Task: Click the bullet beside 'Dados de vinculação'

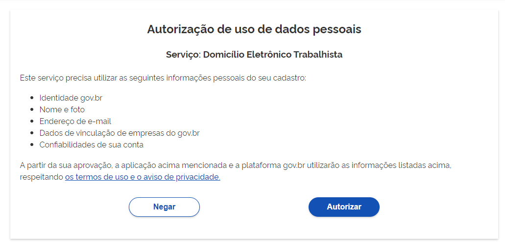Action: pyautogui.click(x=32, y=133)
